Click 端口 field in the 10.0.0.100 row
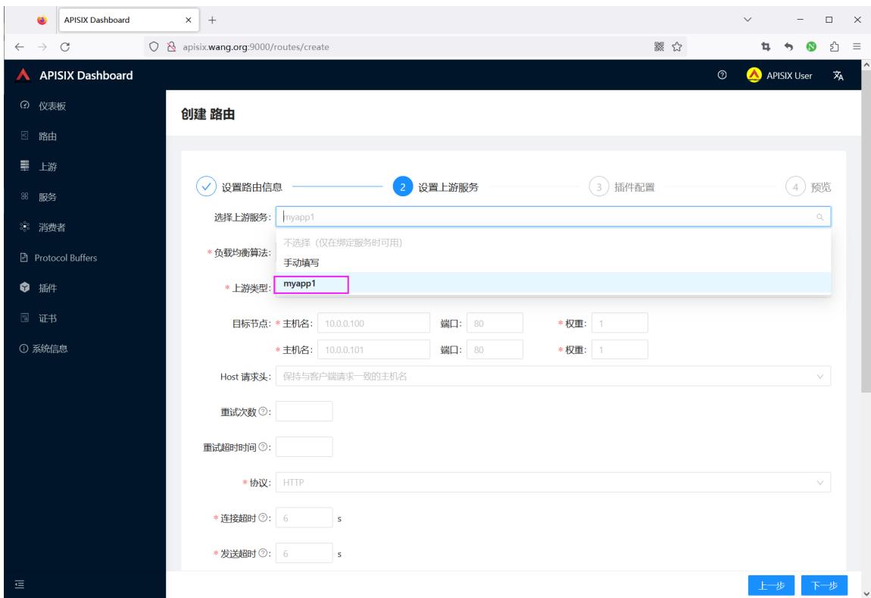 coord(495,323)
